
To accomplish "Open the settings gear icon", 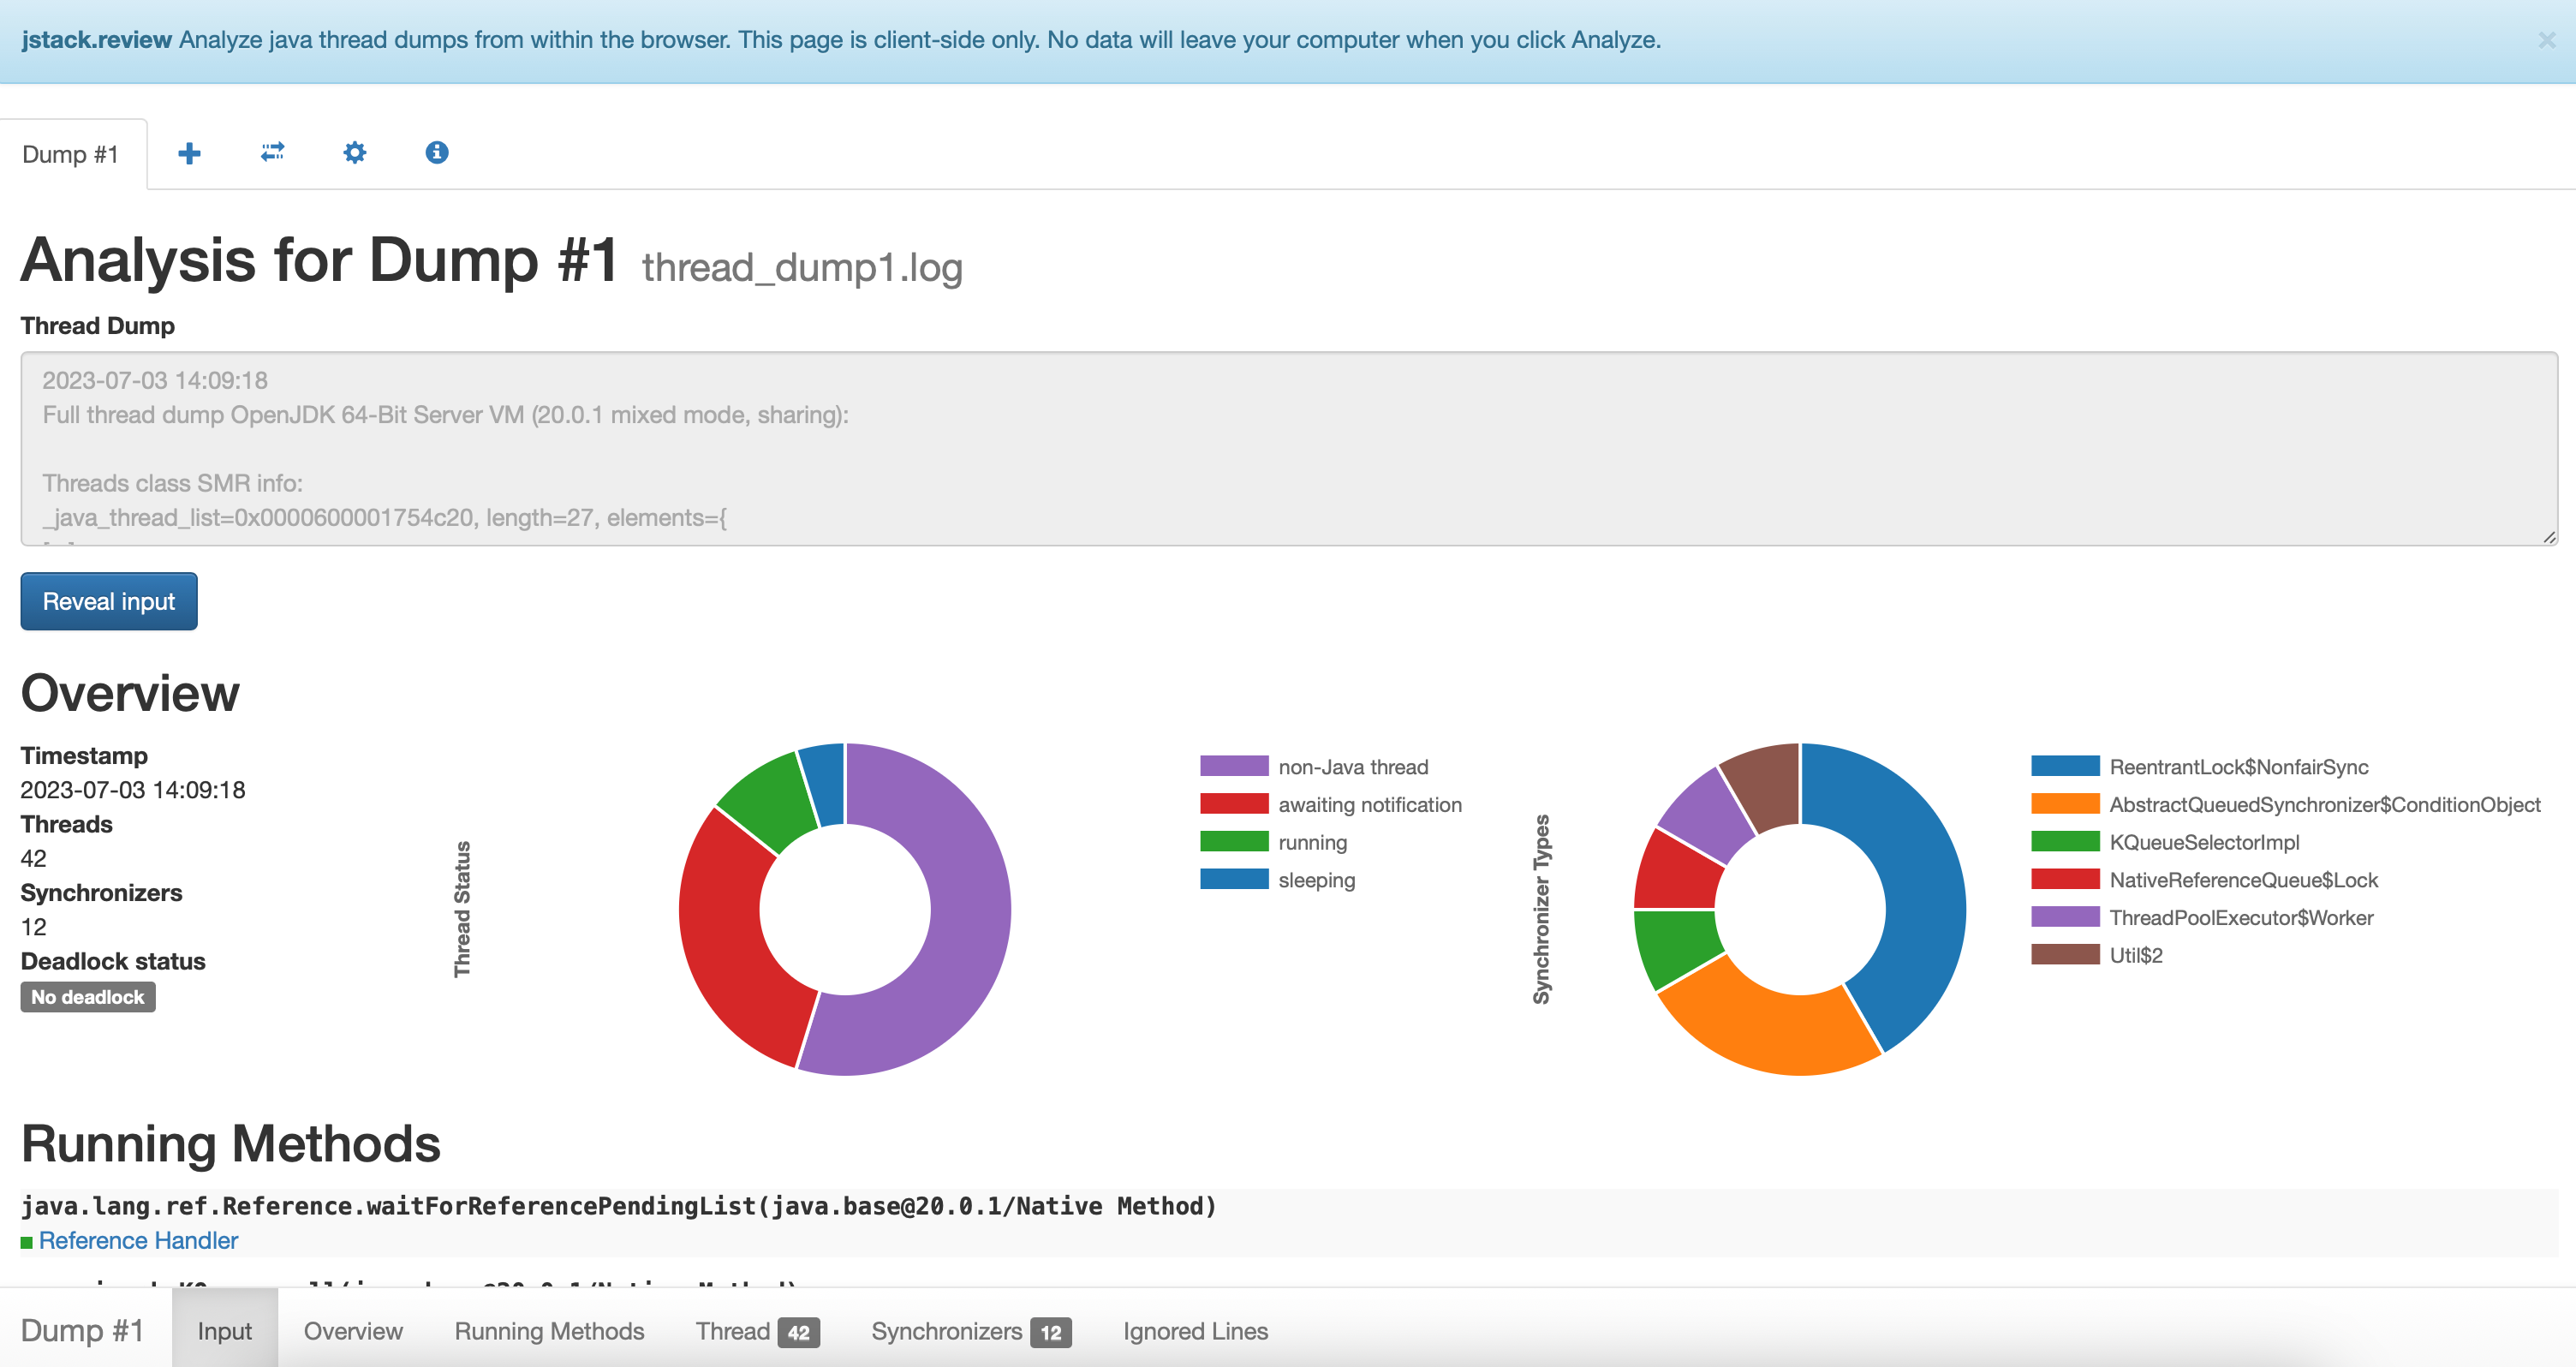I will point(355,152).
